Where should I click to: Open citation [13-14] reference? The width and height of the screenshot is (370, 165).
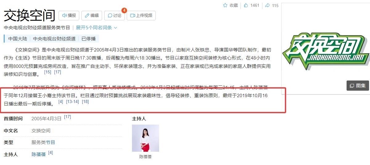72,101
